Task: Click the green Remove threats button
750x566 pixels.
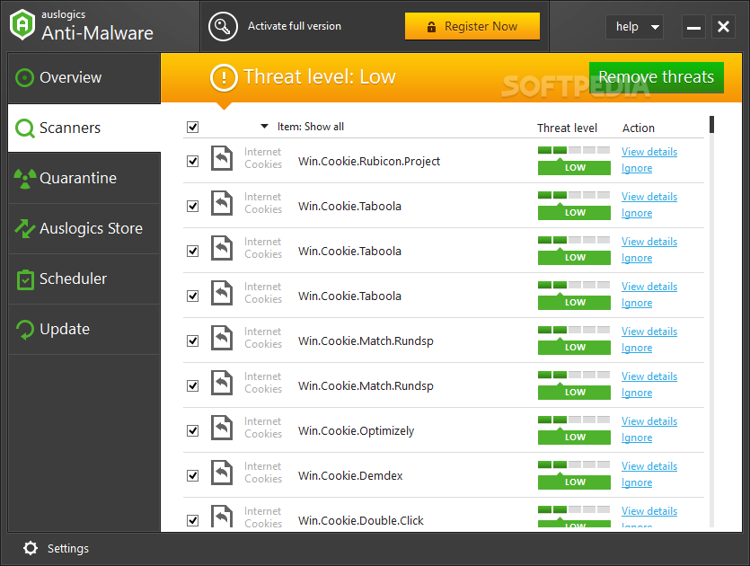Action: click(x=657, y=77)
